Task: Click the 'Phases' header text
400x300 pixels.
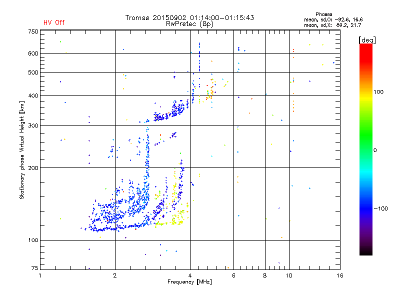Action: 323,14
